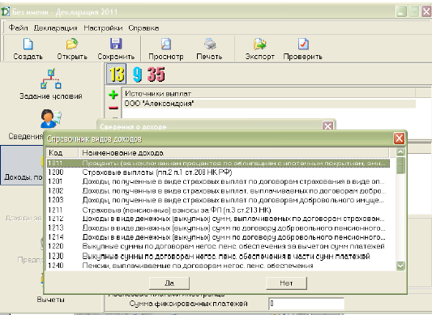The width and height of the screenshot is (432, 315).
Task: Open the Настройки menu
Action: click(x=103, y=28)
